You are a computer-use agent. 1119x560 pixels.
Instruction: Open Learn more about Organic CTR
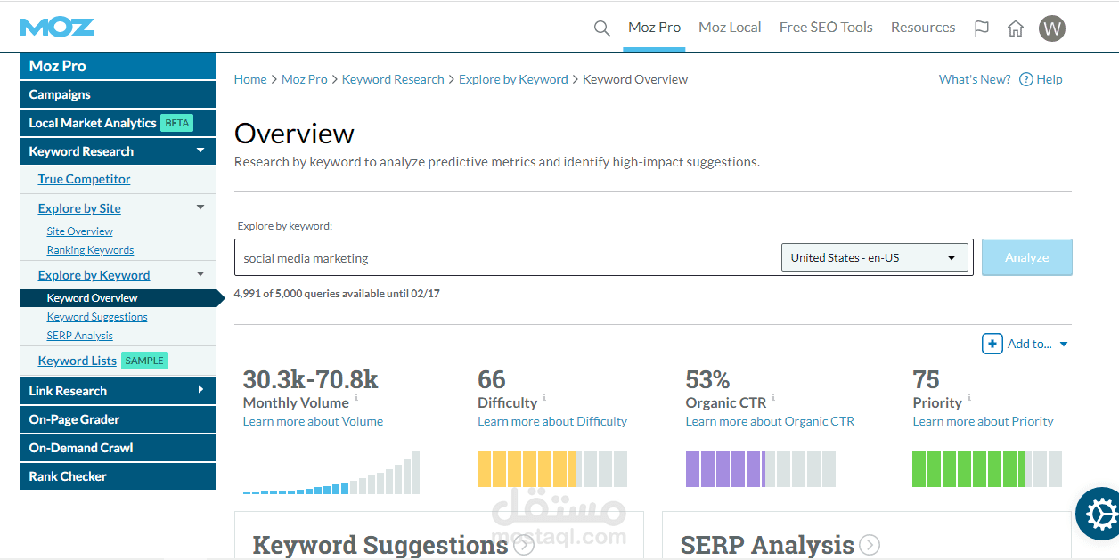click(770, 421)
